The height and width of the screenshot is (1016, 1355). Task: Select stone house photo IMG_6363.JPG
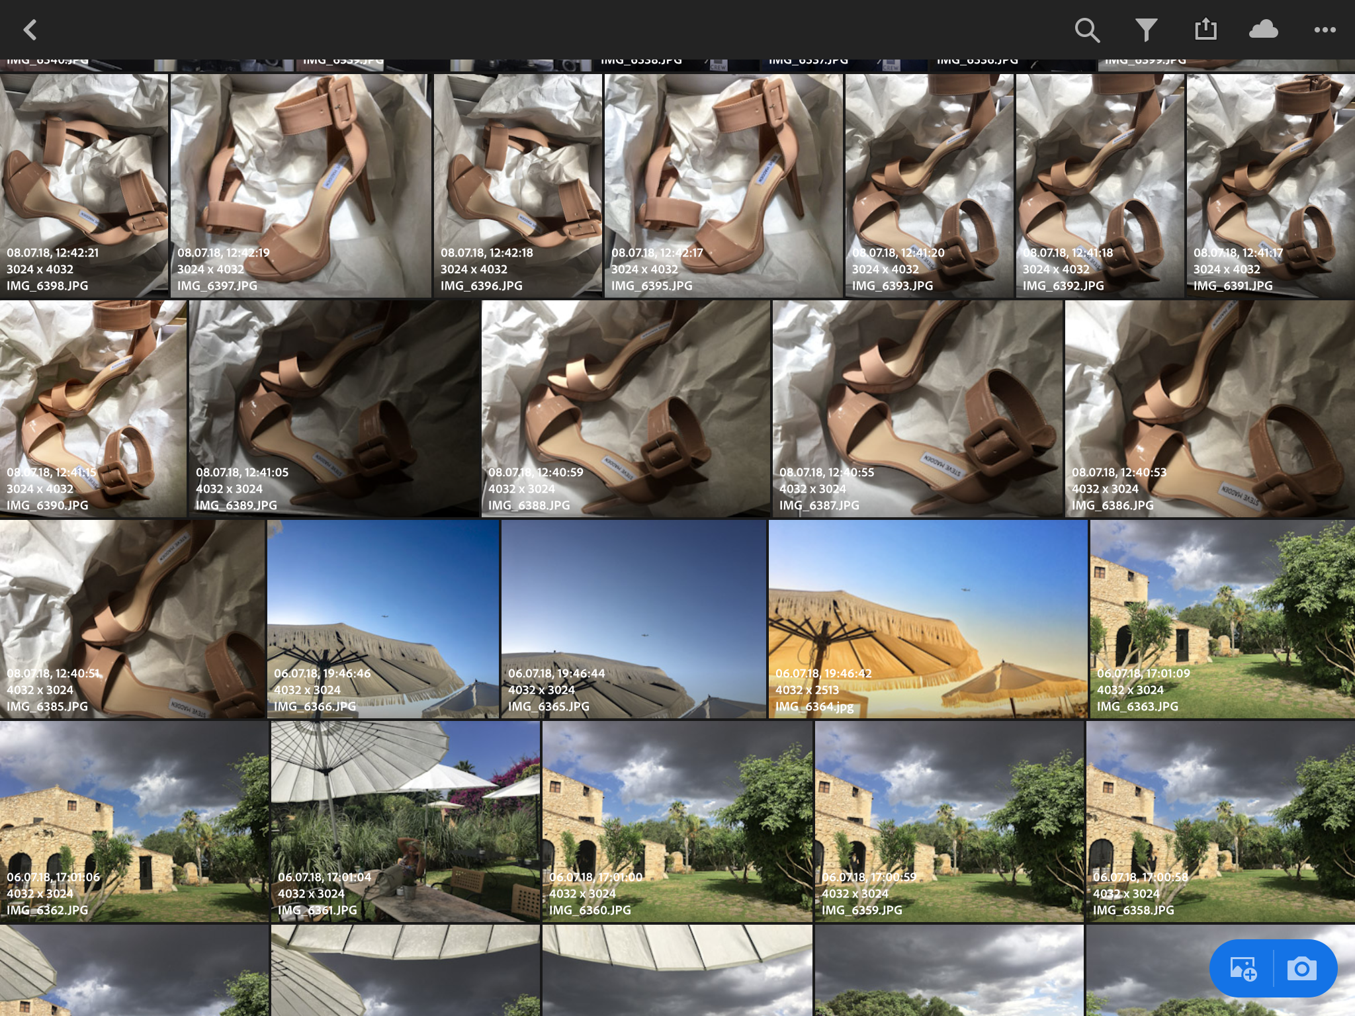point(1222,618)
